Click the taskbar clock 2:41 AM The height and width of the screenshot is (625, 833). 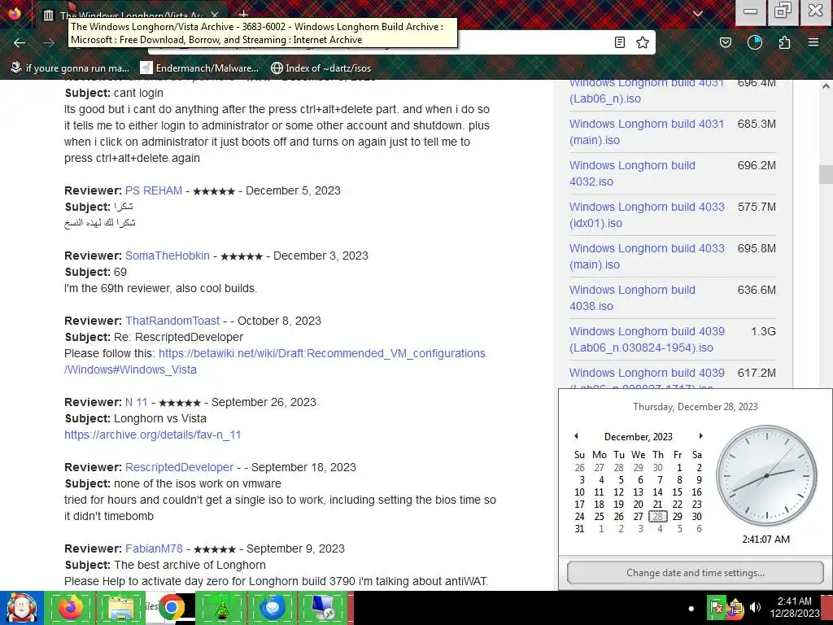coord(795,607)
